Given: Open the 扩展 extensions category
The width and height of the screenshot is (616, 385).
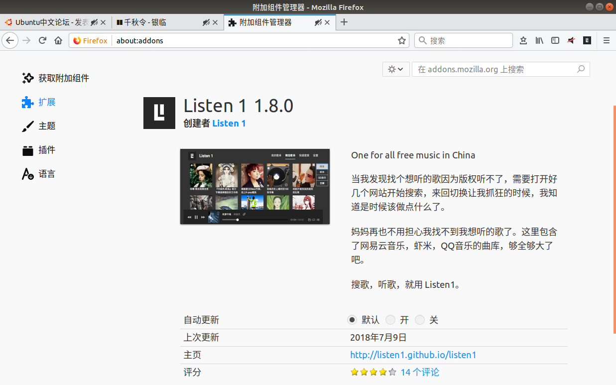Looking at the screenshot, I should pos(39,102).
